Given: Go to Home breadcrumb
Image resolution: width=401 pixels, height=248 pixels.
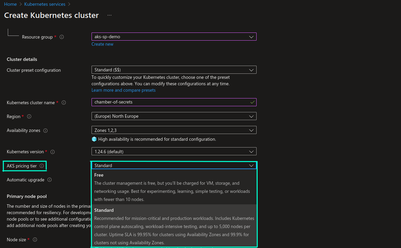Looking at the screenshot, I should coord(10,4).
